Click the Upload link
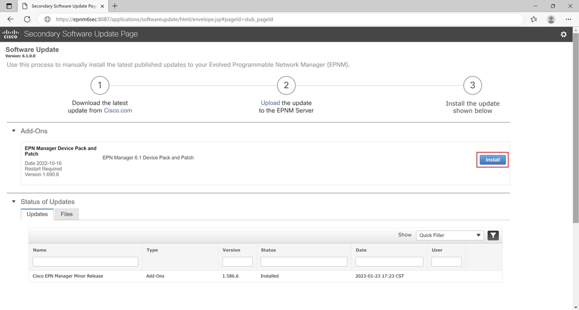Image resolution: width=579 pixels, height=310 pixels. click(270, 103)
